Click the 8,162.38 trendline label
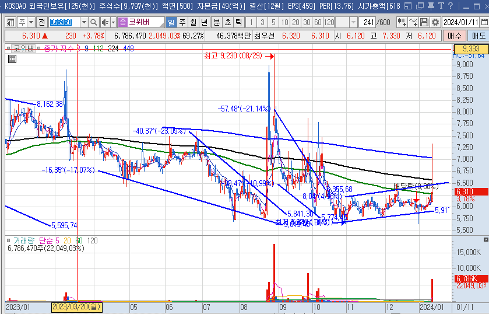The height and width of the screenshot is (314, 489). (50, 104)
